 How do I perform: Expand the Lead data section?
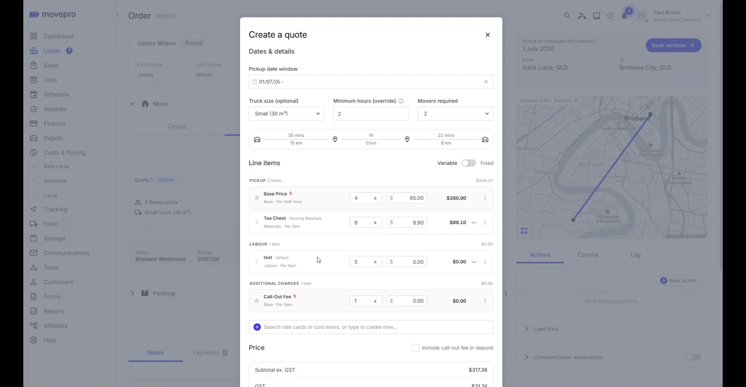click(x=526, y=329)
